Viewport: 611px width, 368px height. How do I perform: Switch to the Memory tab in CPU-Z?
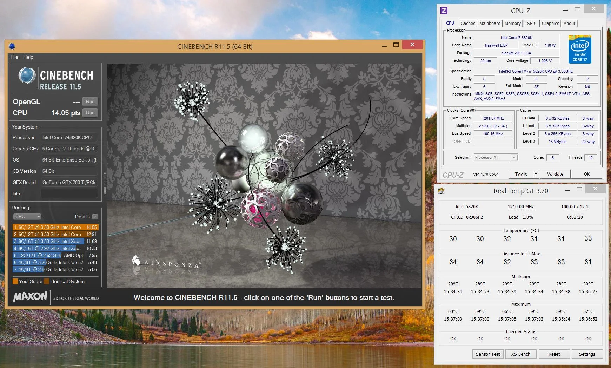click(x=512, y=23)
